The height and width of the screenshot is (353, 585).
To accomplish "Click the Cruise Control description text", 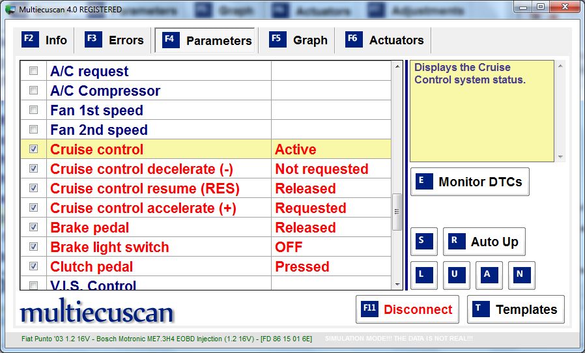I will (470, 74).
